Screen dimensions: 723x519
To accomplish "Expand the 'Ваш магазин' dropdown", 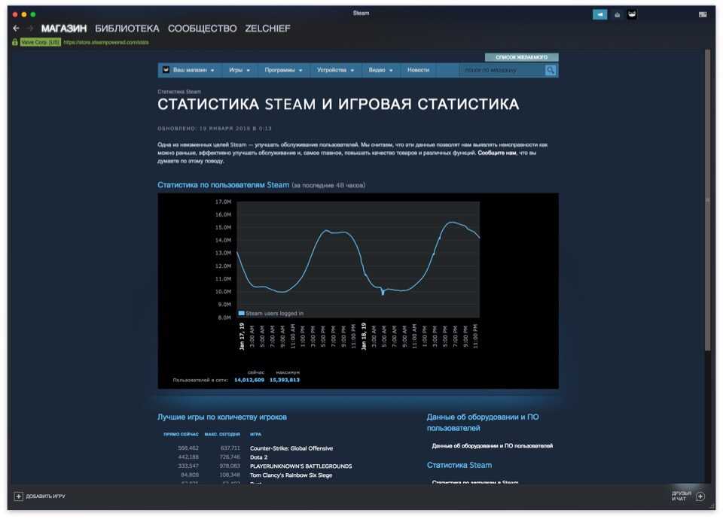I will (x=188, y=70).
